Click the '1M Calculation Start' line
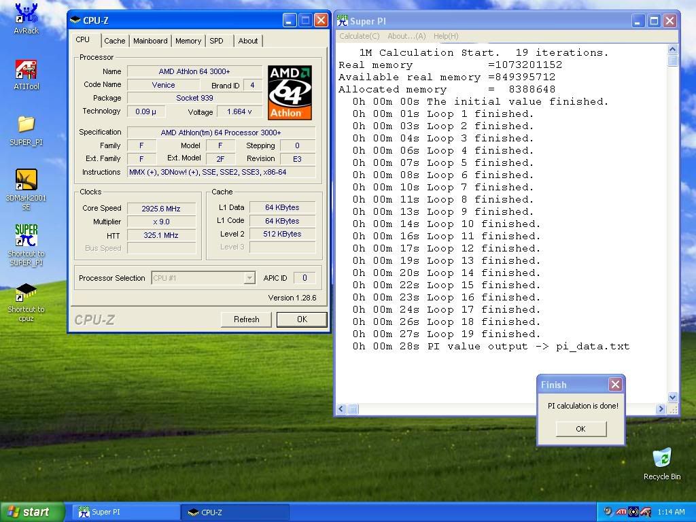 (x=484, y=53)
